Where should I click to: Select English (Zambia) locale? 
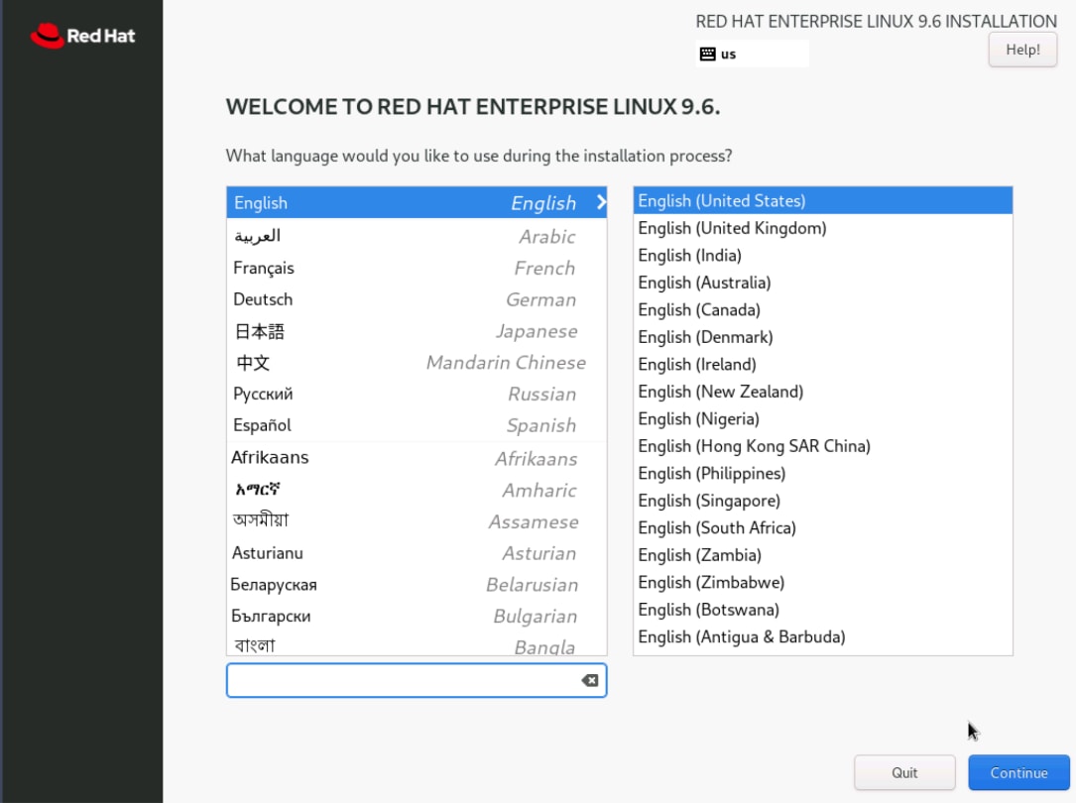pos(823,555)
